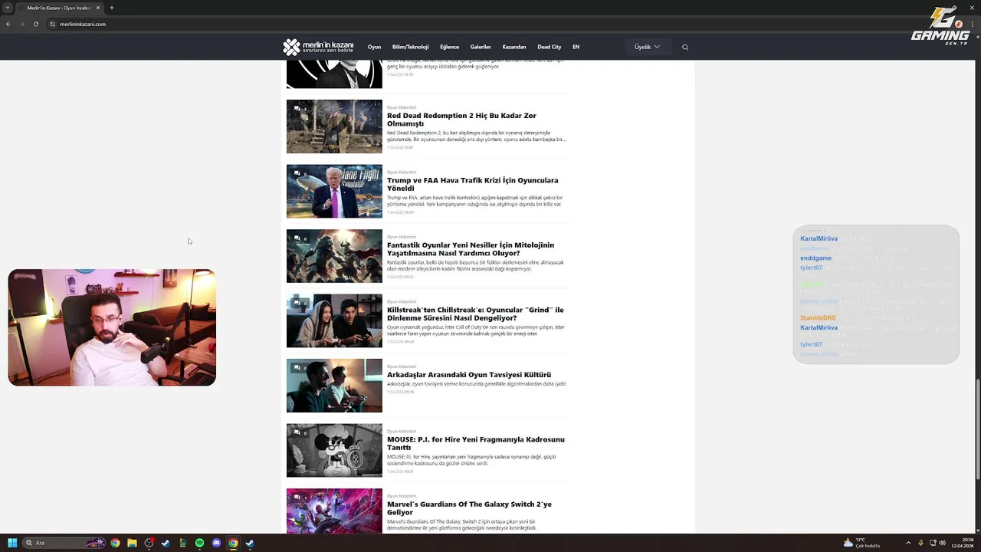Click comment icon on MOUSE: P.I. for Hire thumbnail
981x552 pixels.
coord(297,432)
